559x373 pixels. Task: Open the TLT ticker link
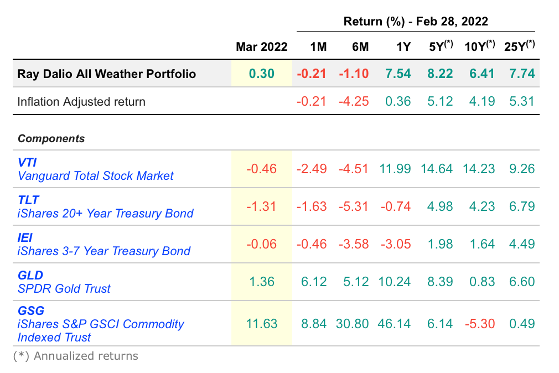point(28,200)
